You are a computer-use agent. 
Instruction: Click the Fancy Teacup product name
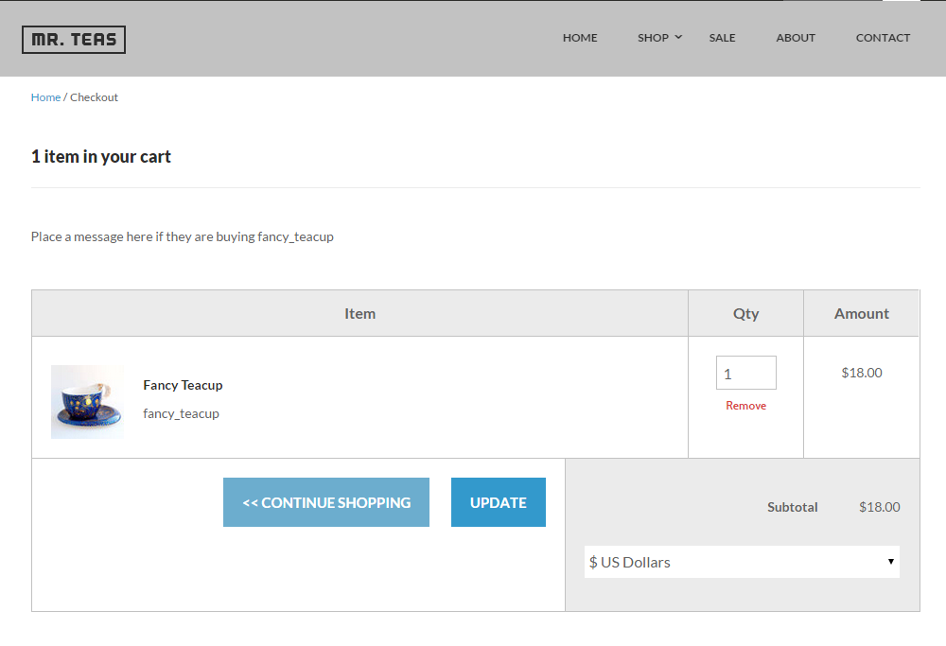(183, 386)
